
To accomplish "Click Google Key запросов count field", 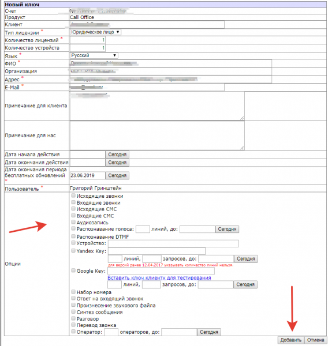I will click(x=151, y=284).
